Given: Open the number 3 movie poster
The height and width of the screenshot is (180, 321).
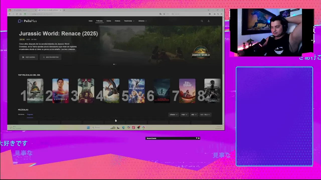Looking at the screenshot, I should [86, 91].
